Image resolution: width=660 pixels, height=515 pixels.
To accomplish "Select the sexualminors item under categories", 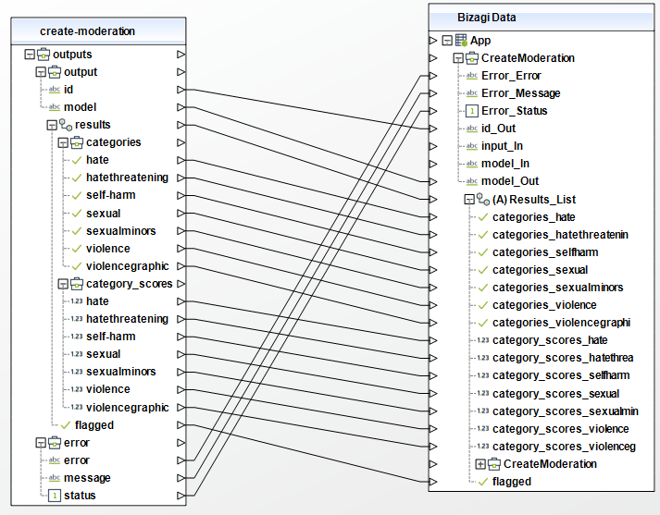I will coord(121,231).
